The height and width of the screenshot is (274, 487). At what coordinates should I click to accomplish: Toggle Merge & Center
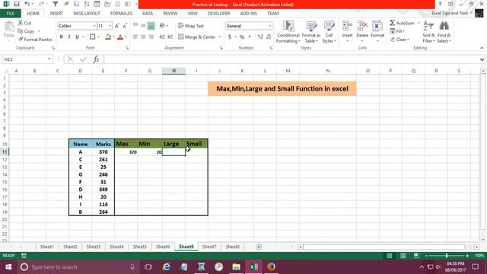tap(197, 37)
